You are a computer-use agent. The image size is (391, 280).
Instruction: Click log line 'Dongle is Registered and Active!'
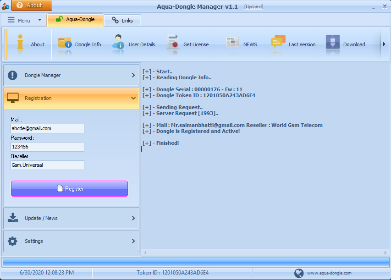point(191,131)
